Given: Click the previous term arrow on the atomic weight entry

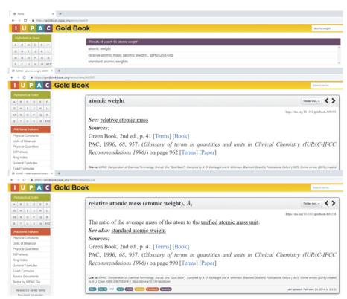Looking at the screenshot, I should pos(327,100).
